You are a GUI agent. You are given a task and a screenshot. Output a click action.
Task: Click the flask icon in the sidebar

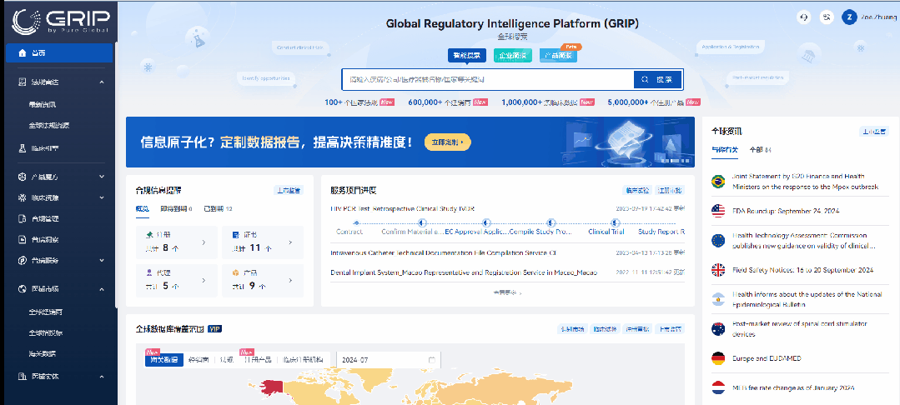(x=23, y=148)
